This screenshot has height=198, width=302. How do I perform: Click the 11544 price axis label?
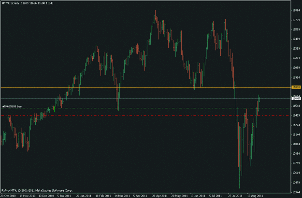[x=296, y=106]
